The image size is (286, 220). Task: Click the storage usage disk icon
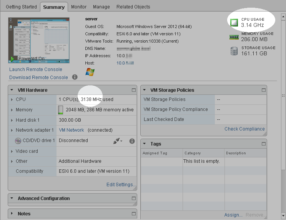point(234,51)
